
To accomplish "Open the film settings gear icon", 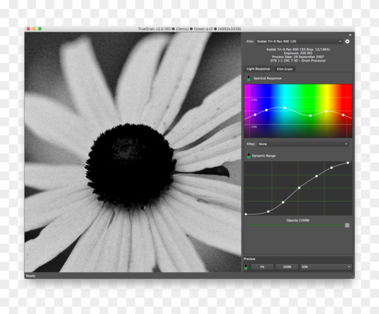I will [347, 42].
